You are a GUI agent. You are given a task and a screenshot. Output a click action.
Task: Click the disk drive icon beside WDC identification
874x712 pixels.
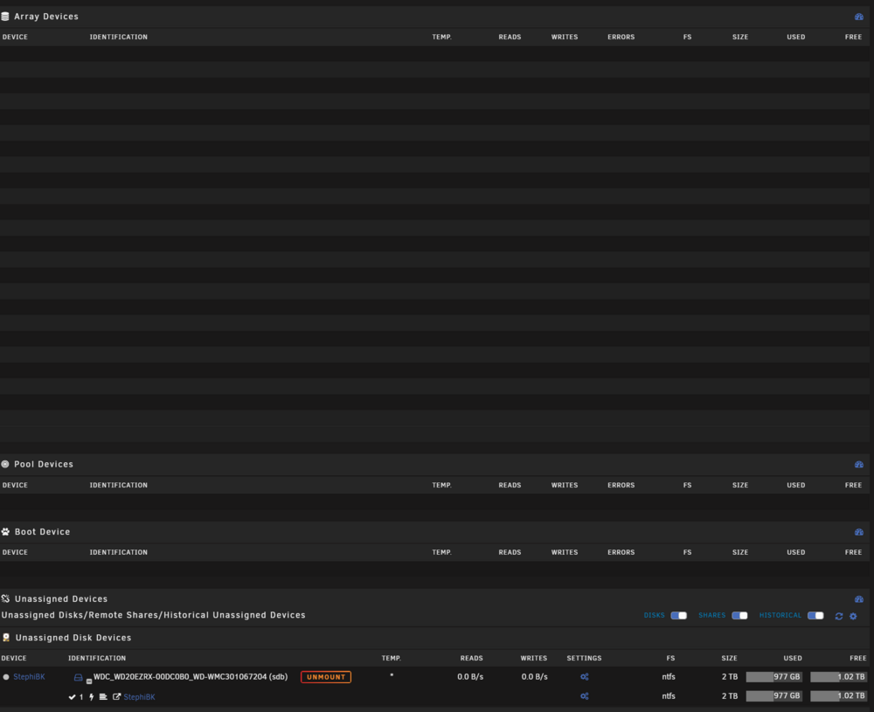78,677
